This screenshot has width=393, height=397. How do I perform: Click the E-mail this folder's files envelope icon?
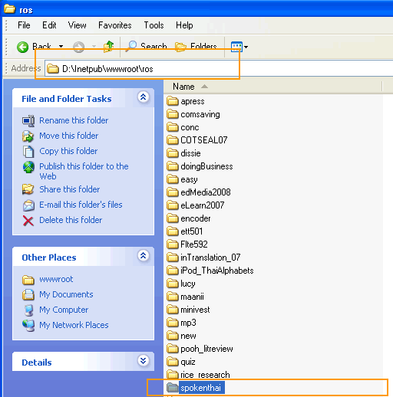coord(28,205)
